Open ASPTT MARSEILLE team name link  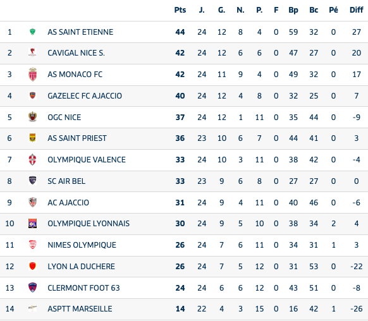(x=80, y=309)
